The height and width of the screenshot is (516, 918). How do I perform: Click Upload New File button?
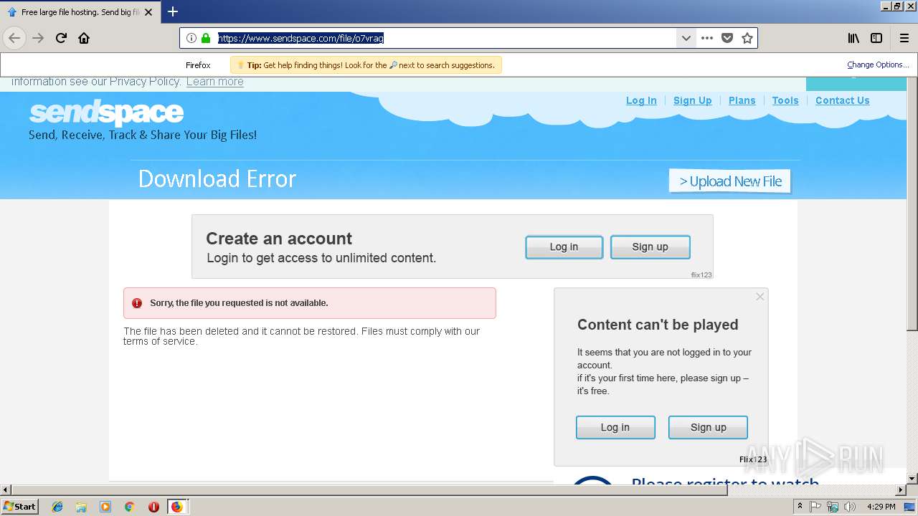coord(730,181)
